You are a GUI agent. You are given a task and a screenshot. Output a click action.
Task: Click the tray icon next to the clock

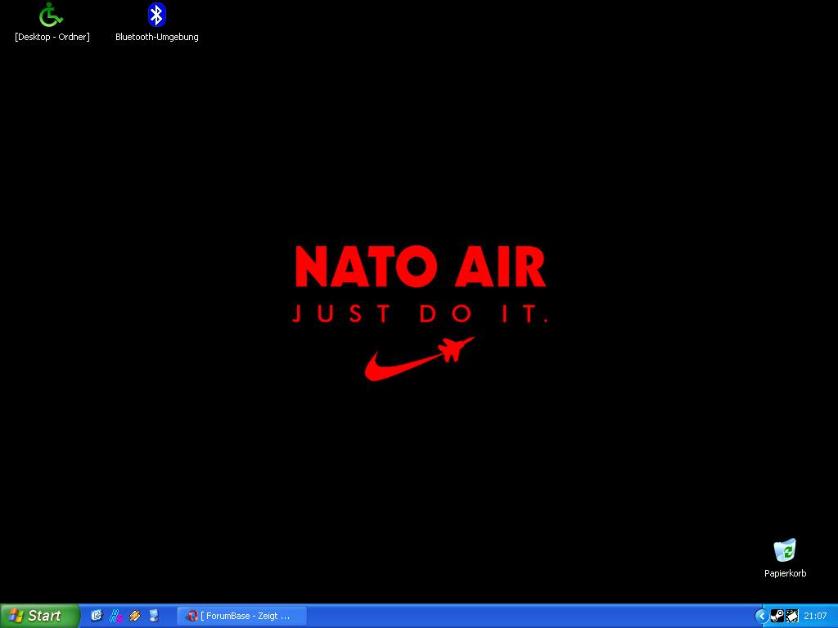tap(792, 616)
